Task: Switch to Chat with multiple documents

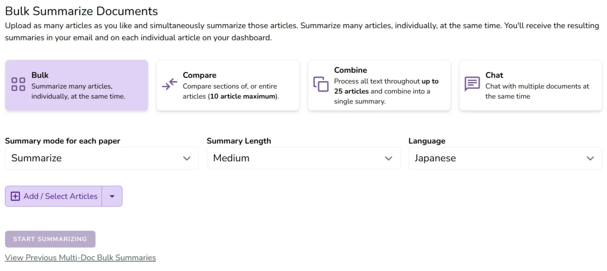Action: point(530,85)
